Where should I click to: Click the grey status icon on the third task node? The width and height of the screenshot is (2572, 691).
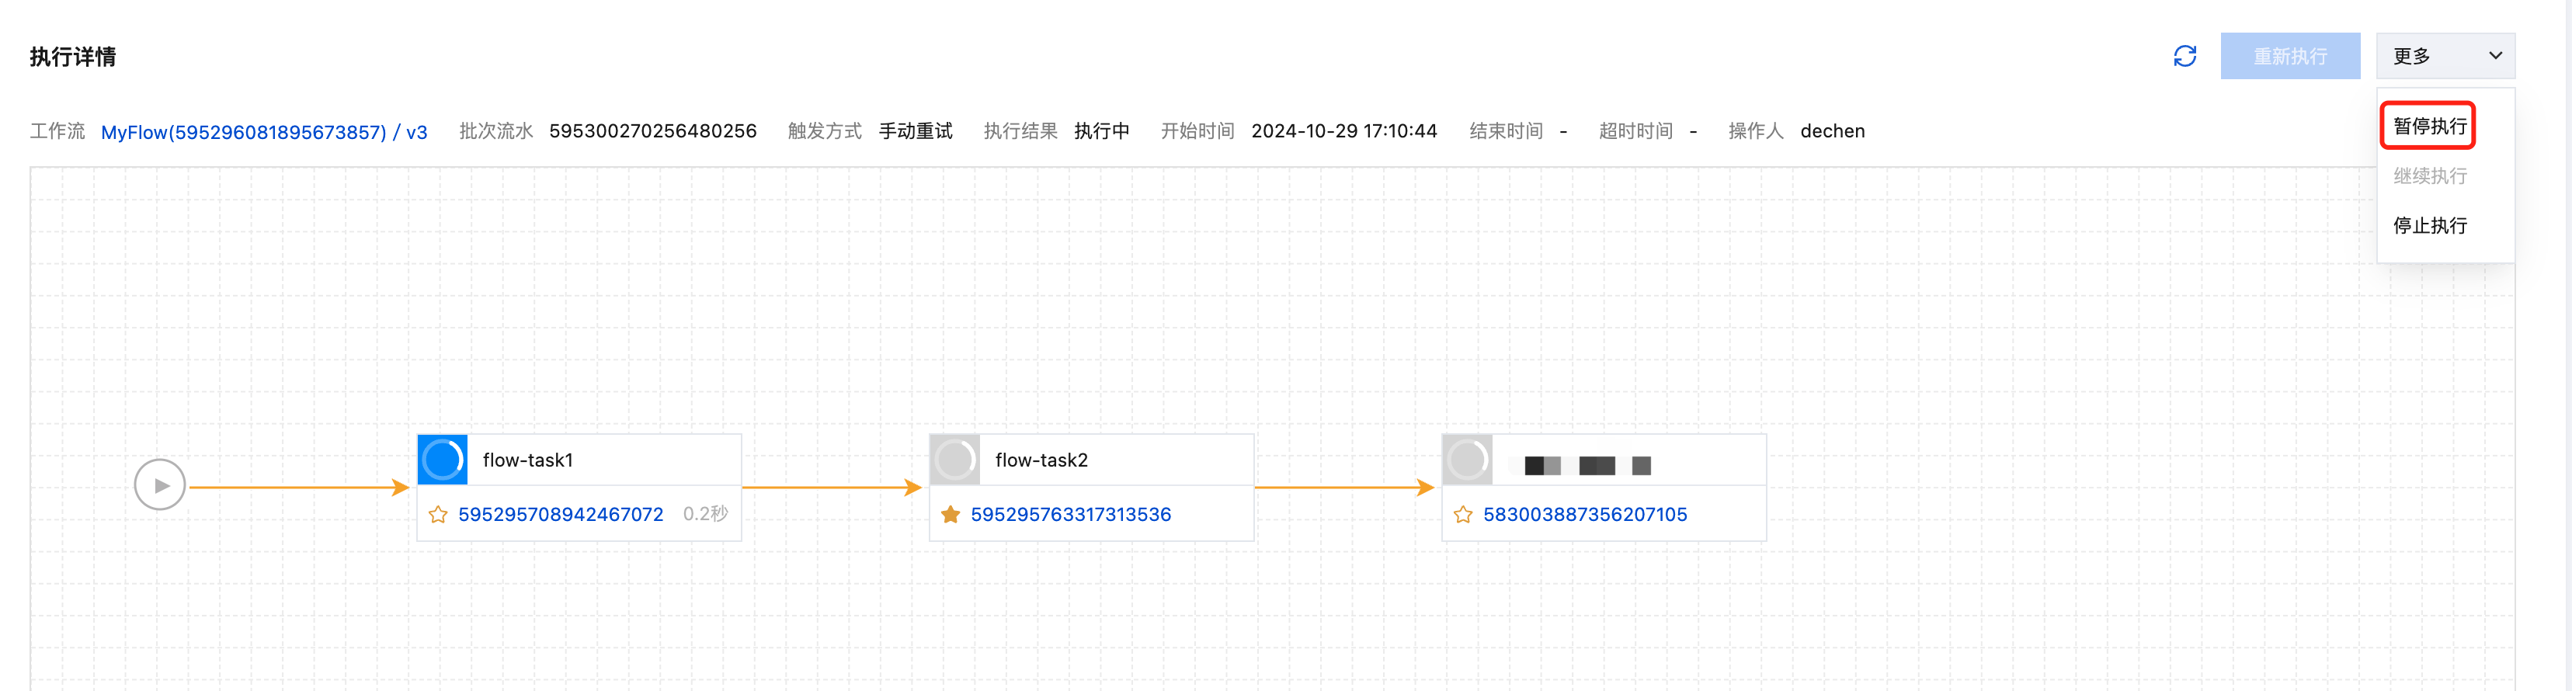tap(1468, 460)
